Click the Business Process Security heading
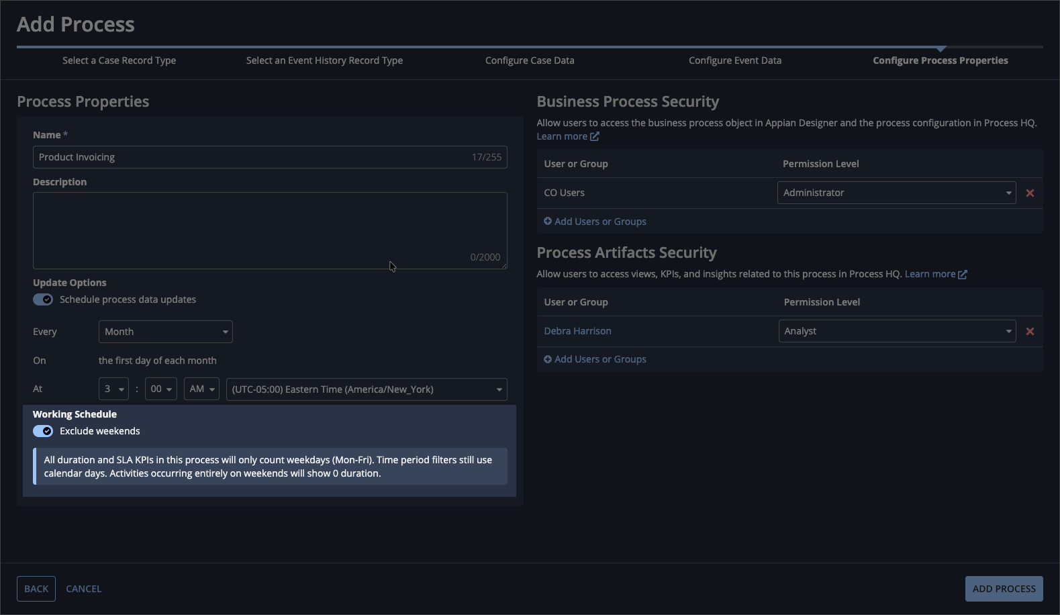Viewport: 1060px width, 615px height. (628, 101)
